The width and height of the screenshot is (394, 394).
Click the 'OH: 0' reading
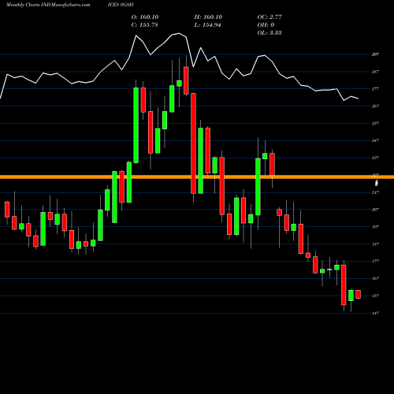tap(266, 25)
